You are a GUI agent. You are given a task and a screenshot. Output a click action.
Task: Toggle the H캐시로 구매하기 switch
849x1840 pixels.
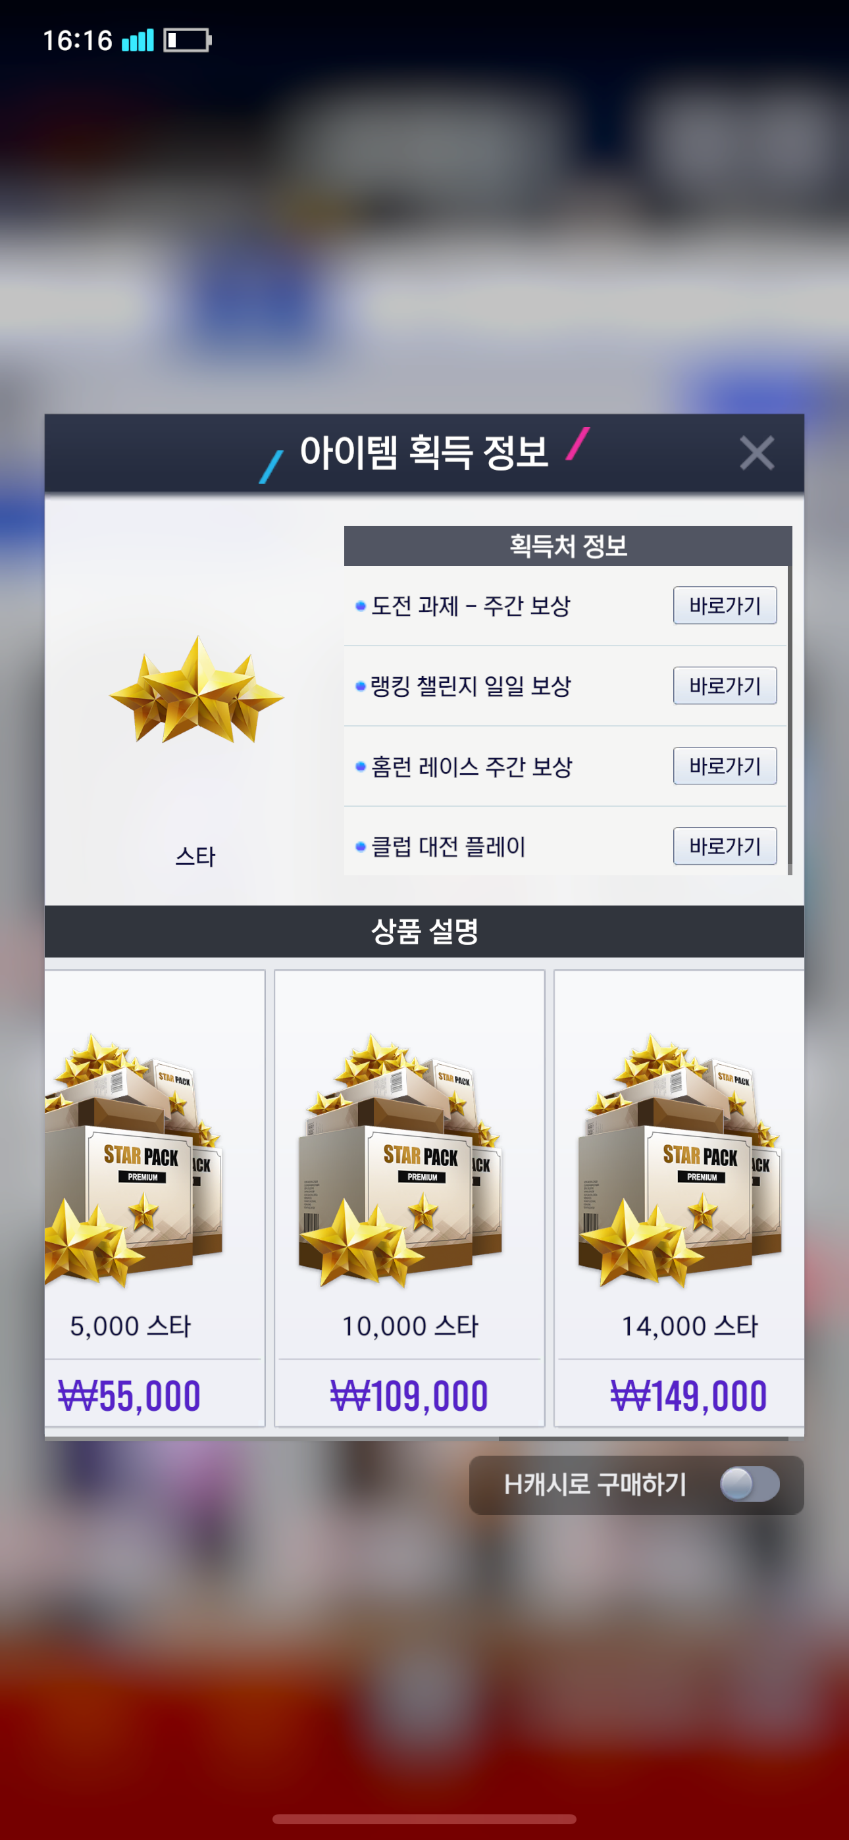(x=749, y=1484)
